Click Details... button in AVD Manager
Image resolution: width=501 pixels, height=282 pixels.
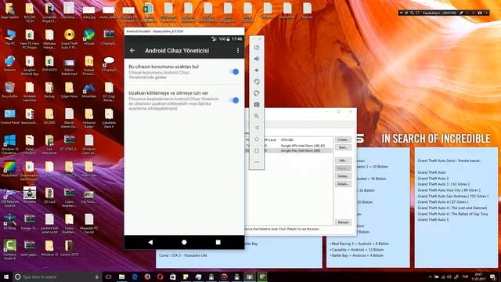point(343,184)
